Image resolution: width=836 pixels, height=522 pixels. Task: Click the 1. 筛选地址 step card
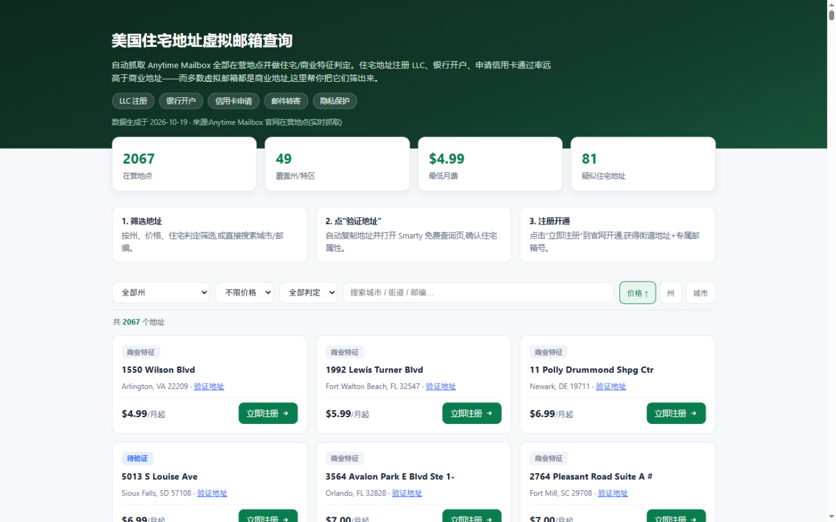point(210,235)
